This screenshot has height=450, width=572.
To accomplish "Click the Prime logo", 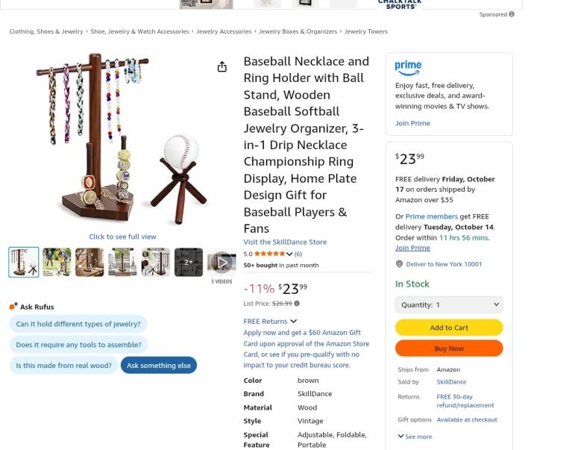I will click(x=408, y=68).
